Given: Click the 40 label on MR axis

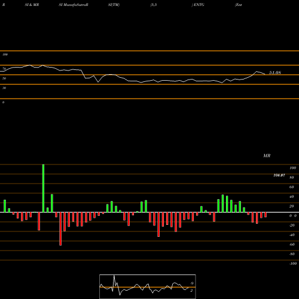Looking at the screenshot, I should (292, 197).
